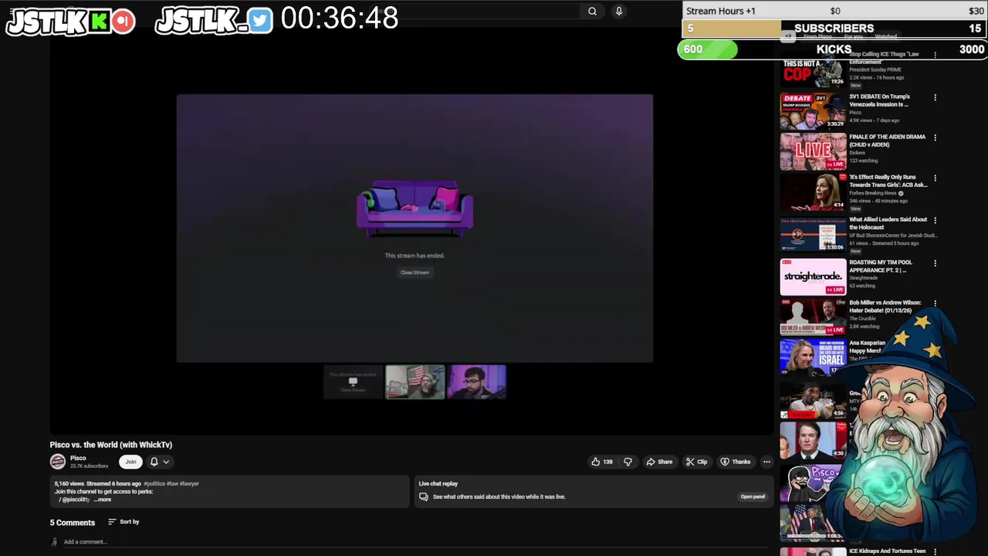Open straighterade live stream thumbnail
Screen dimensions: 988x556
tap(813, 276)
